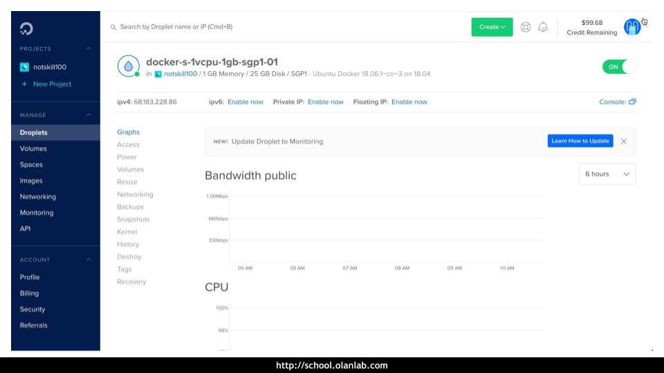
Task: Click the notskill100 project icon in sidebar
Action: (24, 67)
